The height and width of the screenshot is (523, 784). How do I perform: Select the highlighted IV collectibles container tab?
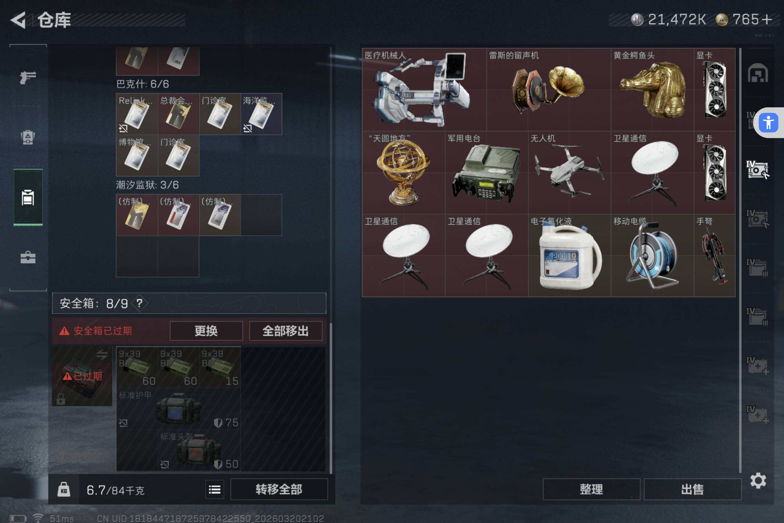click(757, 169)
